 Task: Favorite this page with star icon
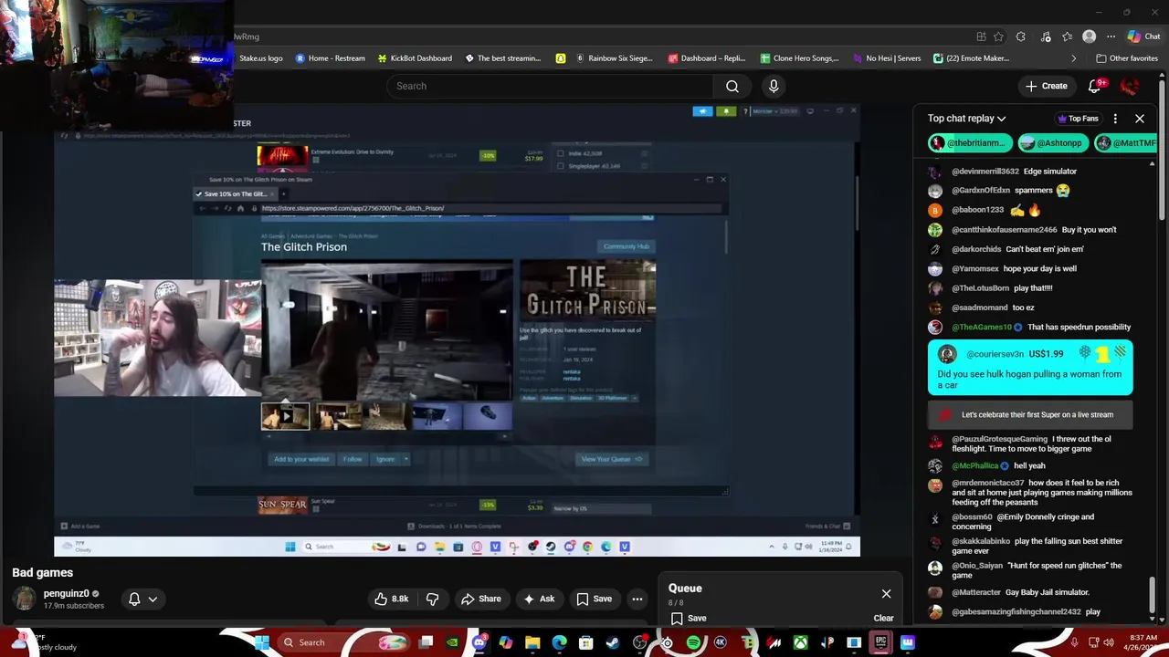click(998, 36)
